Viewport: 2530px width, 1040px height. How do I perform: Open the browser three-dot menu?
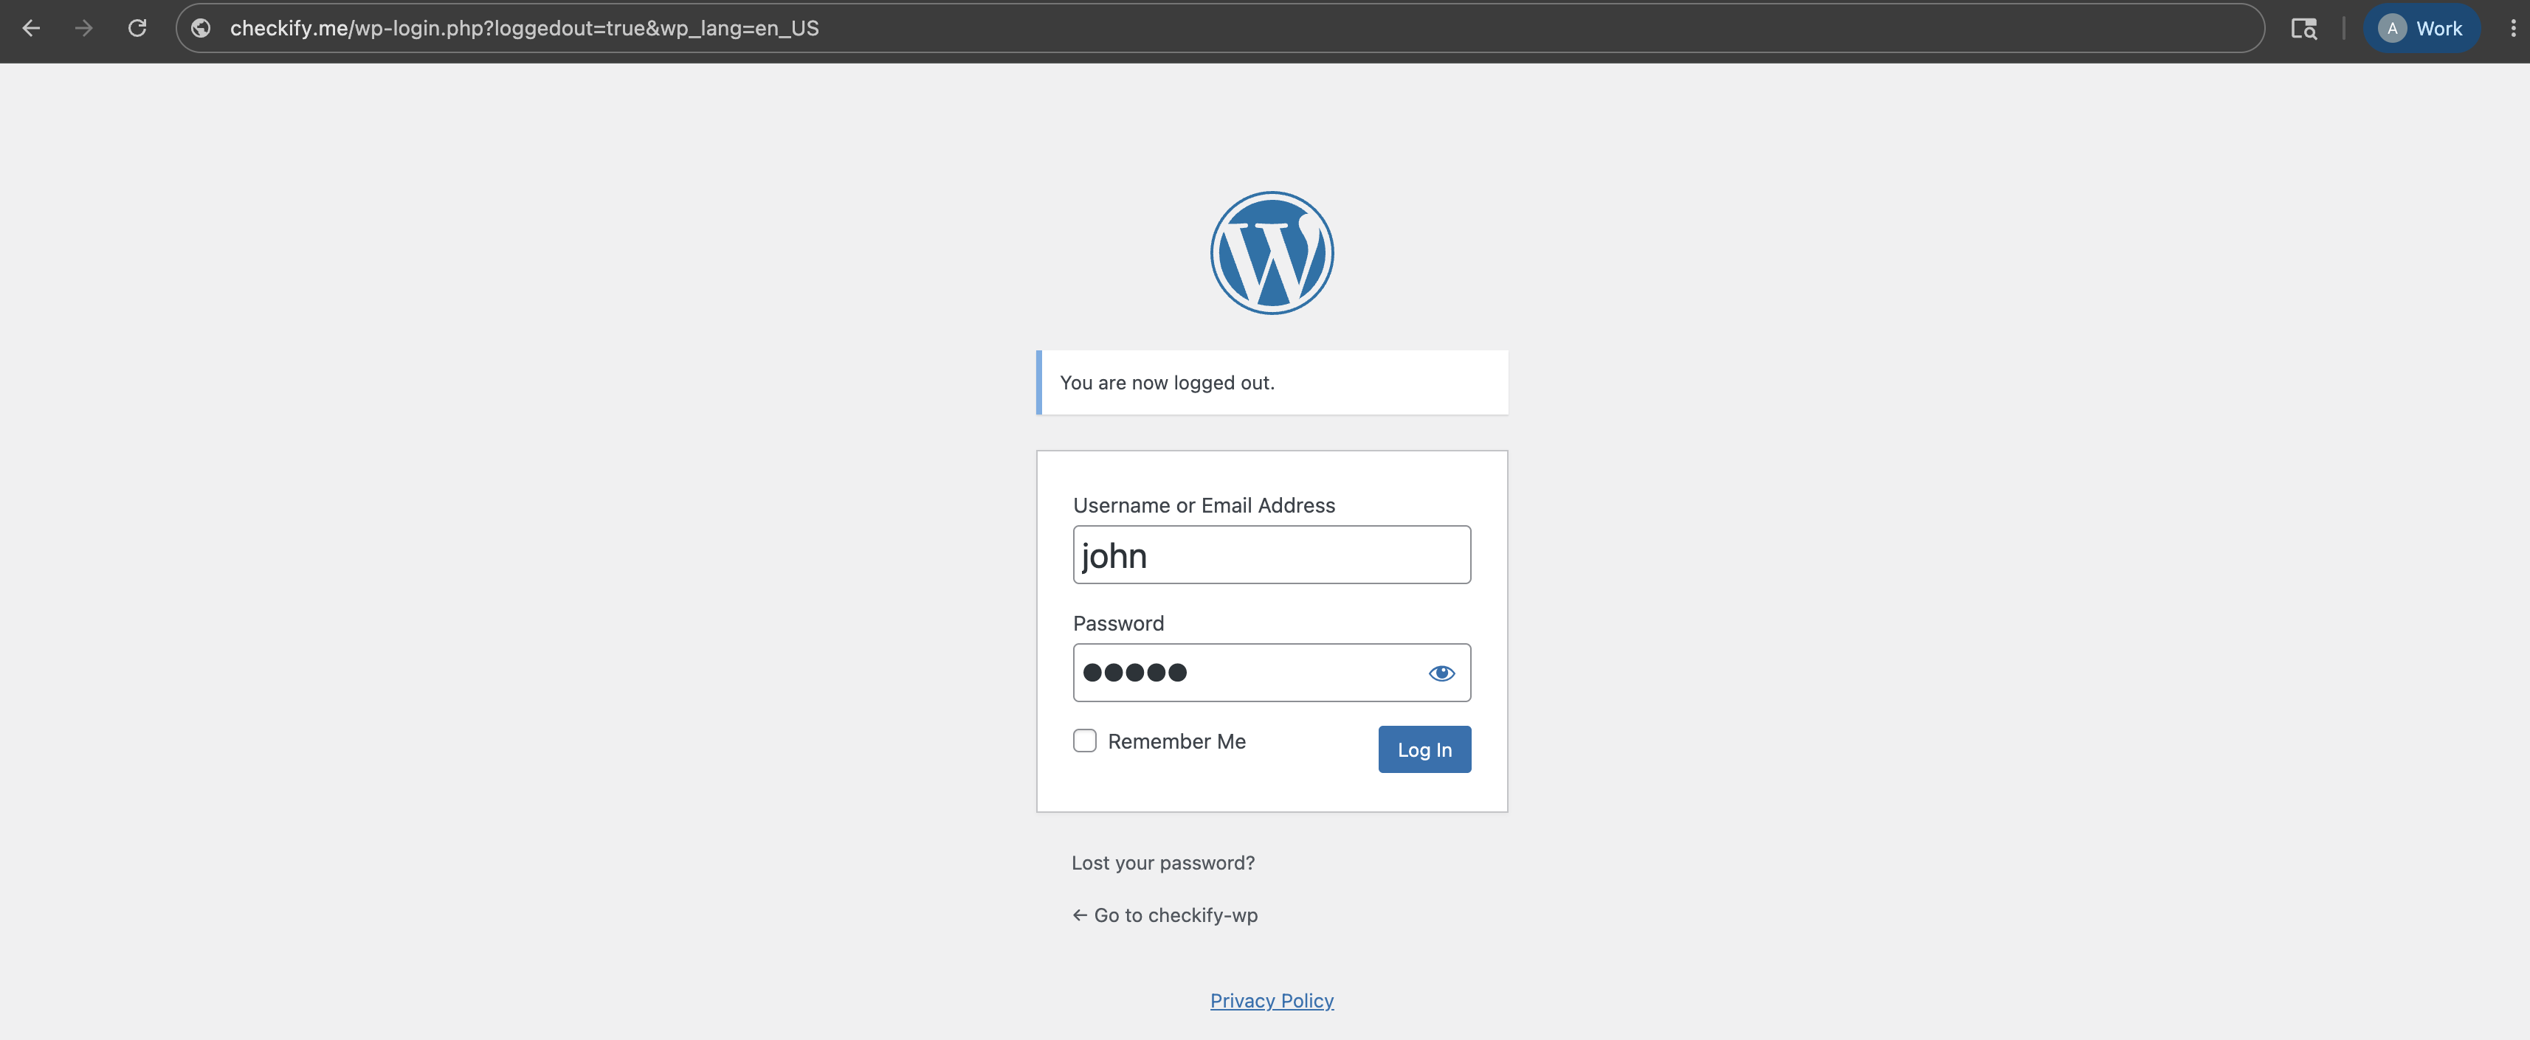point(2512,29)
